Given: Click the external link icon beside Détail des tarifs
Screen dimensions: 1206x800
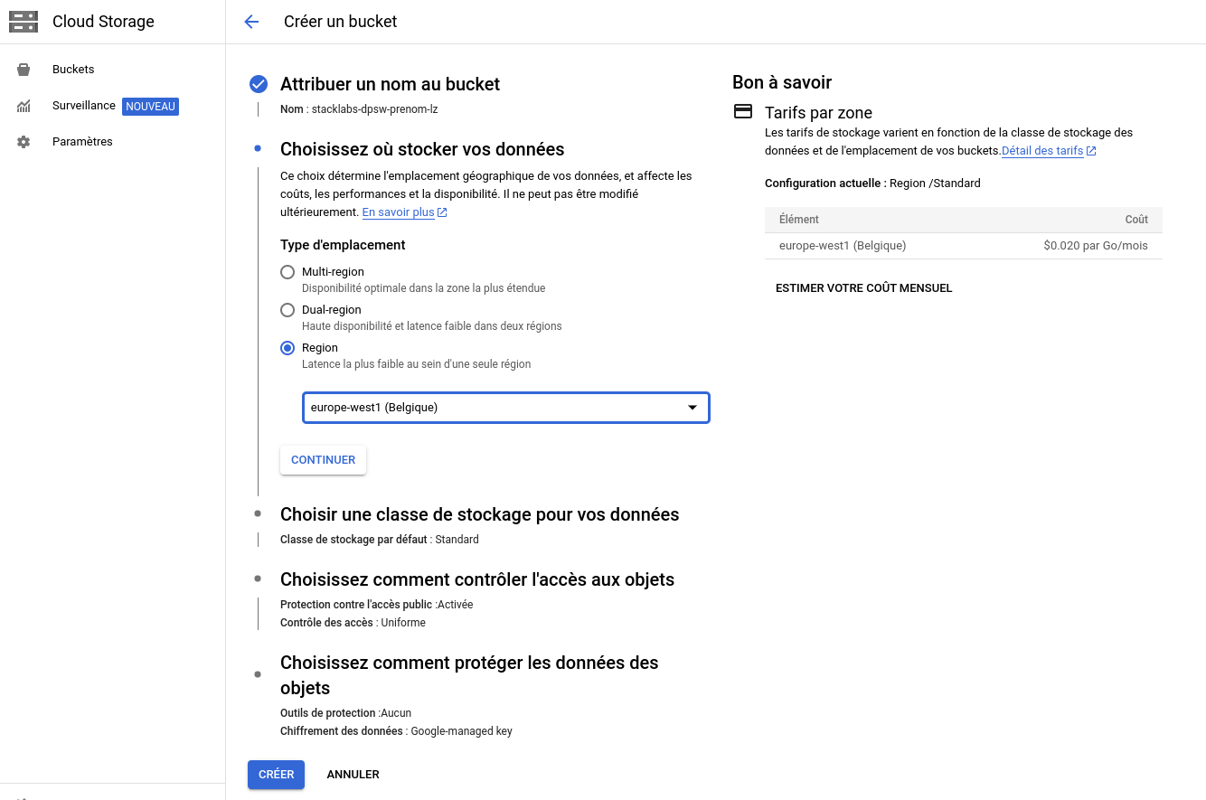Looking at the screenshot, I should [x=1091, y=151].
